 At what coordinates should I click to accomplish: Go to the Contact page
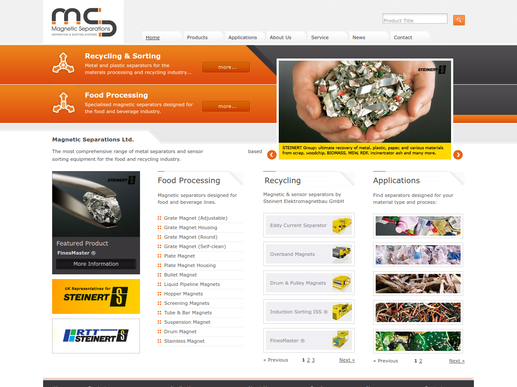pos(403,37)
